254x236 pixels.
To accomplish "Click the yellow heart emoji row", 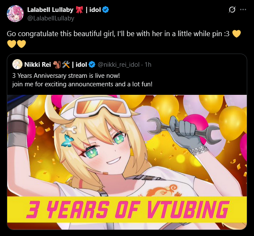I will coord(17,44).
